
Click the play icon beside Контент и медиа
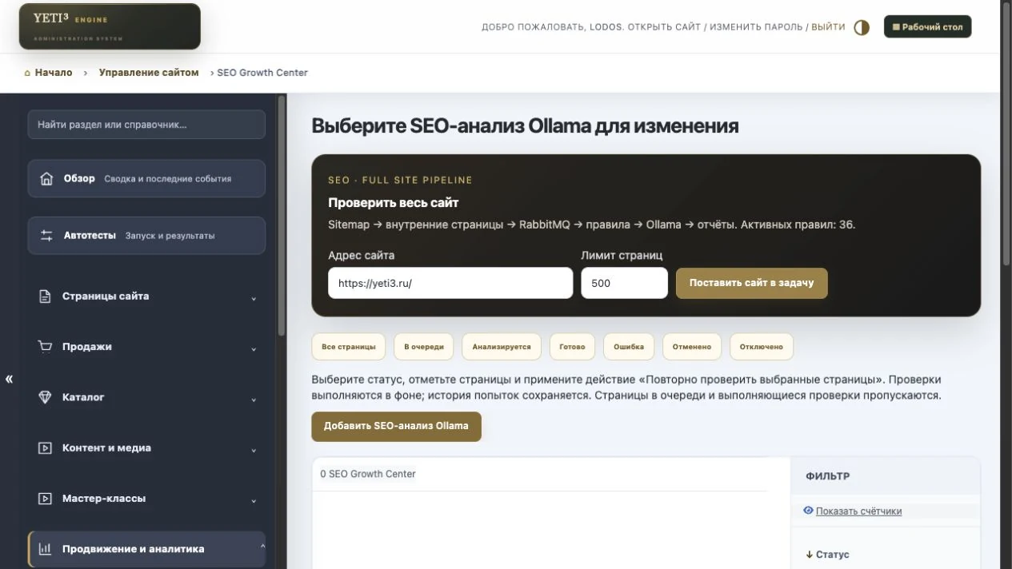(x=46, y=448)
